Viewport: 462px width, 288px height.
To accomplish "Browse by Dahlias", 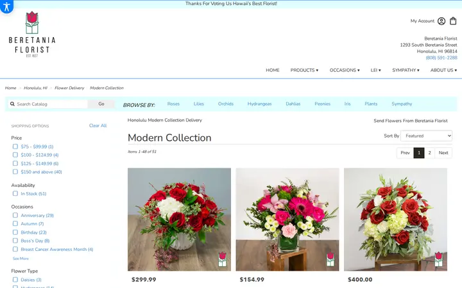I will pyautogui.click(x=293, y=104).
